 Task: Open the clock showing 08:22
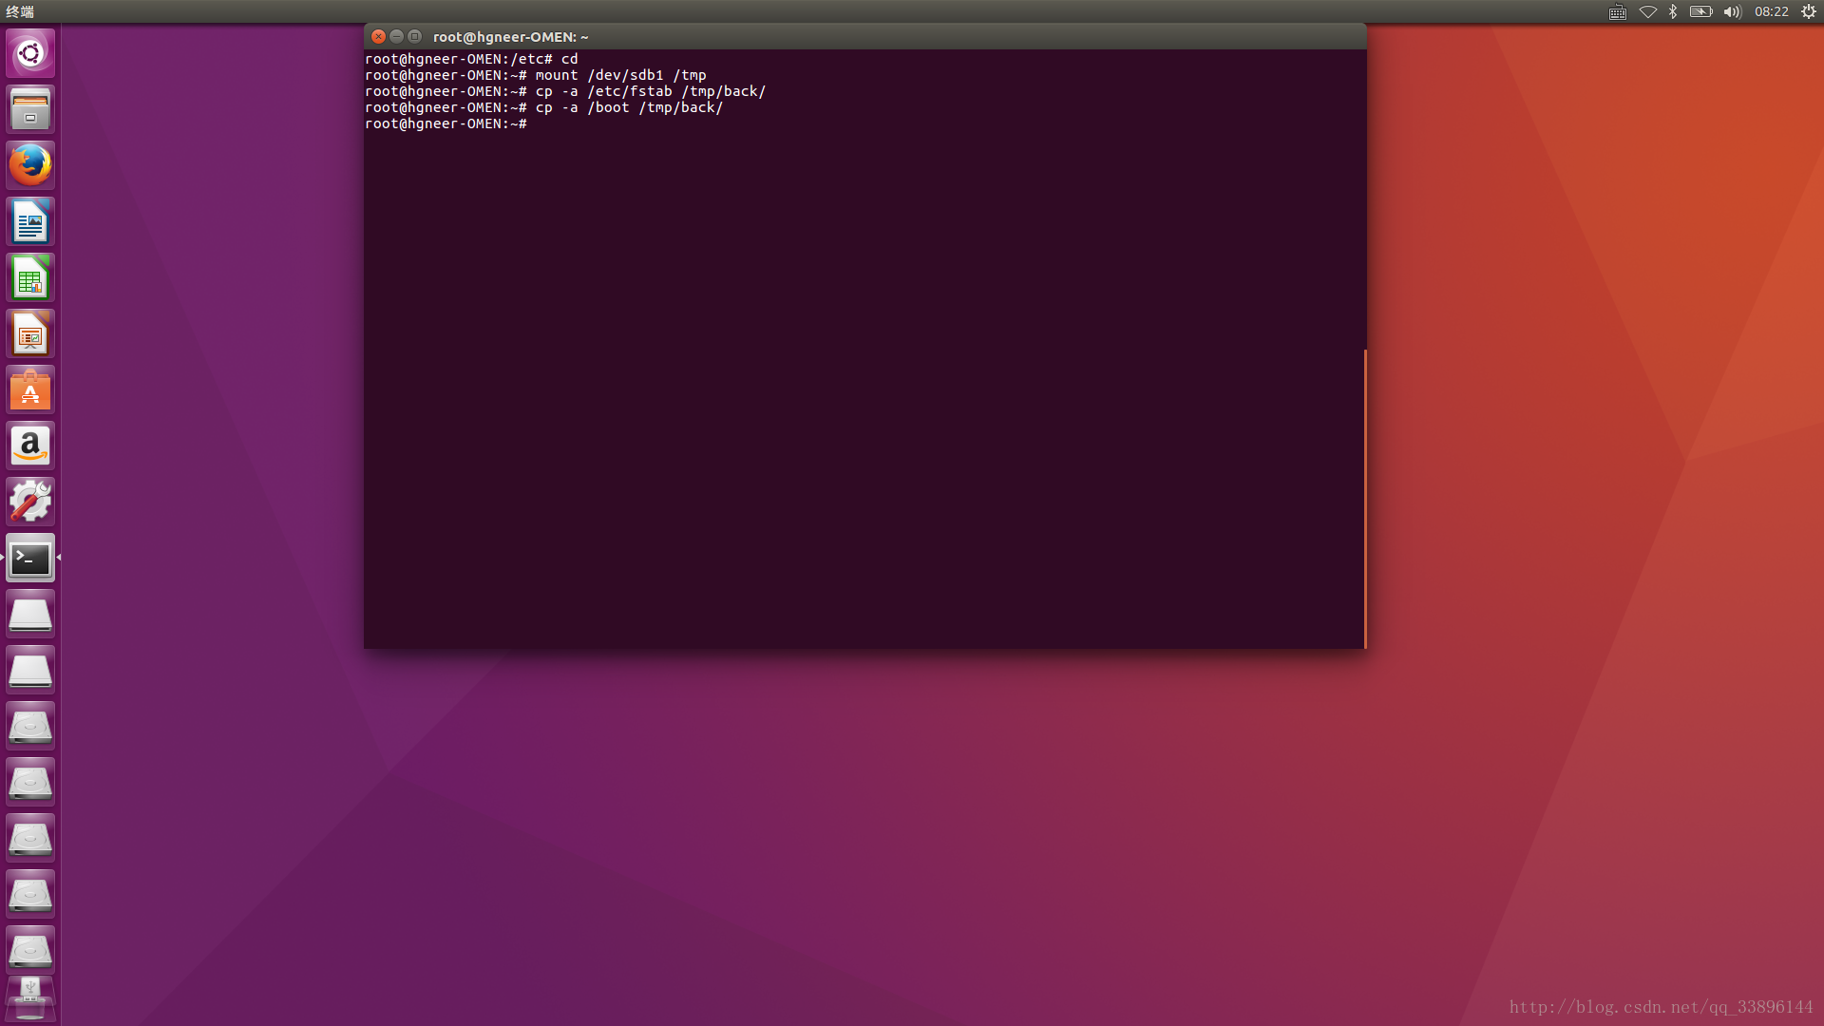point(1772,11)
